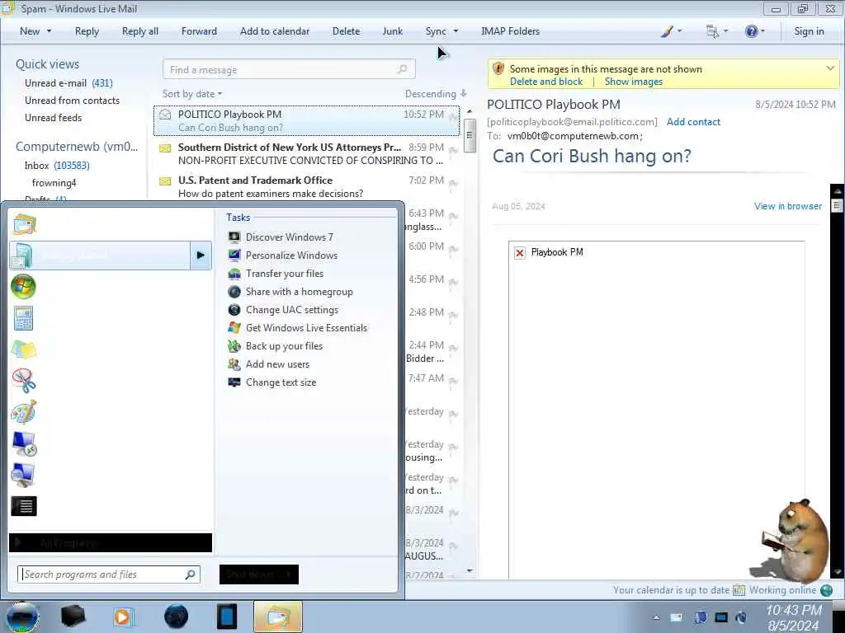
Task: Click the mail envelope tray icon
Action: (677, 617)
